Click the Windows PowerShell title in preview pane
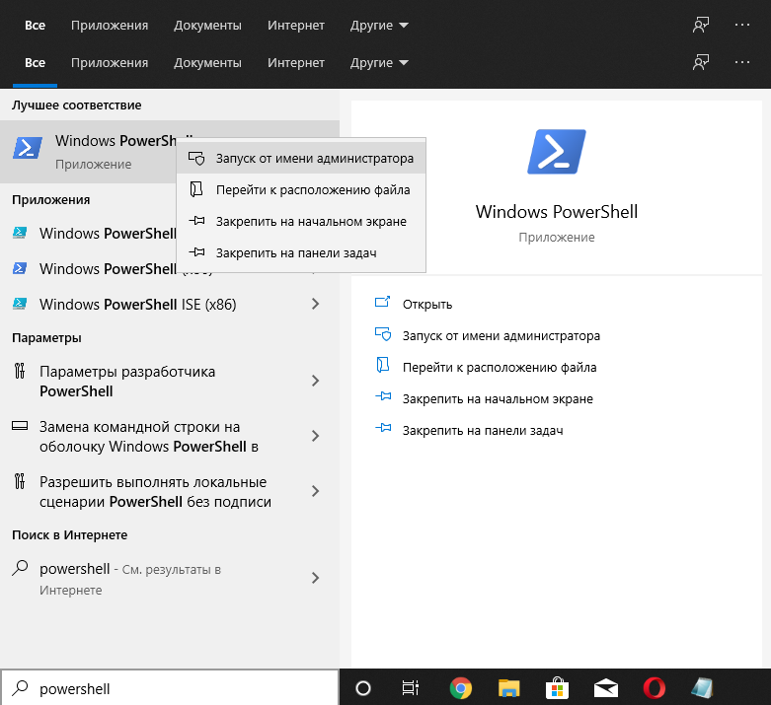The image size is (771, 705). [557, 211]
